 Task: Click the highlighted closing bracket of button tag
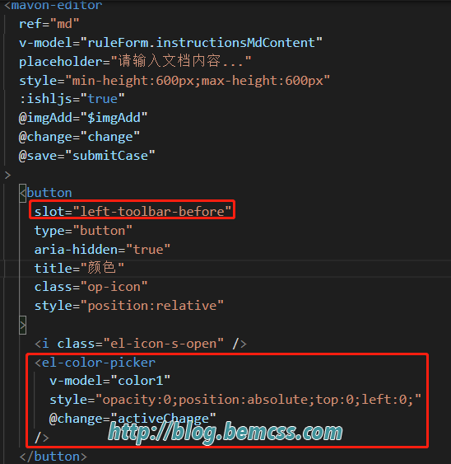[23, 326]
